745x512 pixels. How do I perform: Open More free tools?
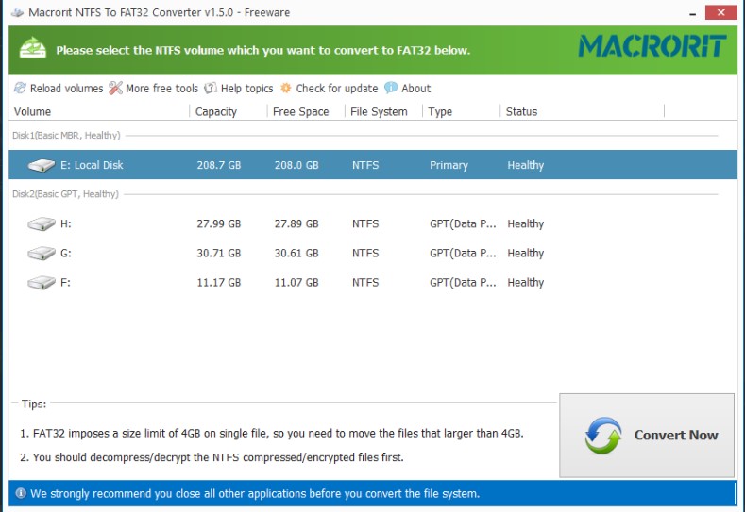pyautogui.click(x=162, y=89)
